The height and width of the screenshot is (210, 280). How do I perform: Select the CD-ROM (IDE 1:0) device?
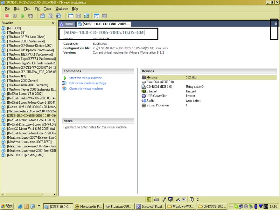click(209, 86)
